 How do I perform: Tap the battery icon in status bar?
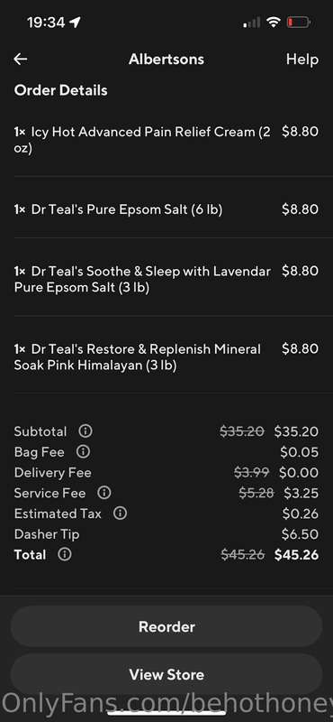click(299, 22)
